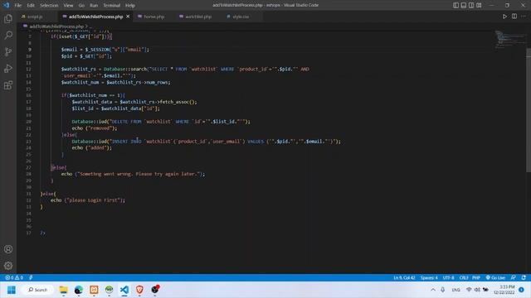Select PHP language mode in status bar
The height and width of the screenshot is (298, 531).
click(x=476, y=277)
